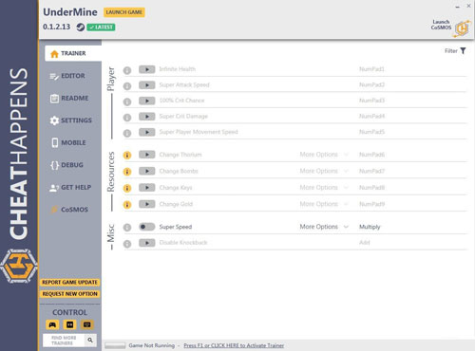475x351 pixels.
Task: Click the Find More Trainers search field
Action: (65, 341)
